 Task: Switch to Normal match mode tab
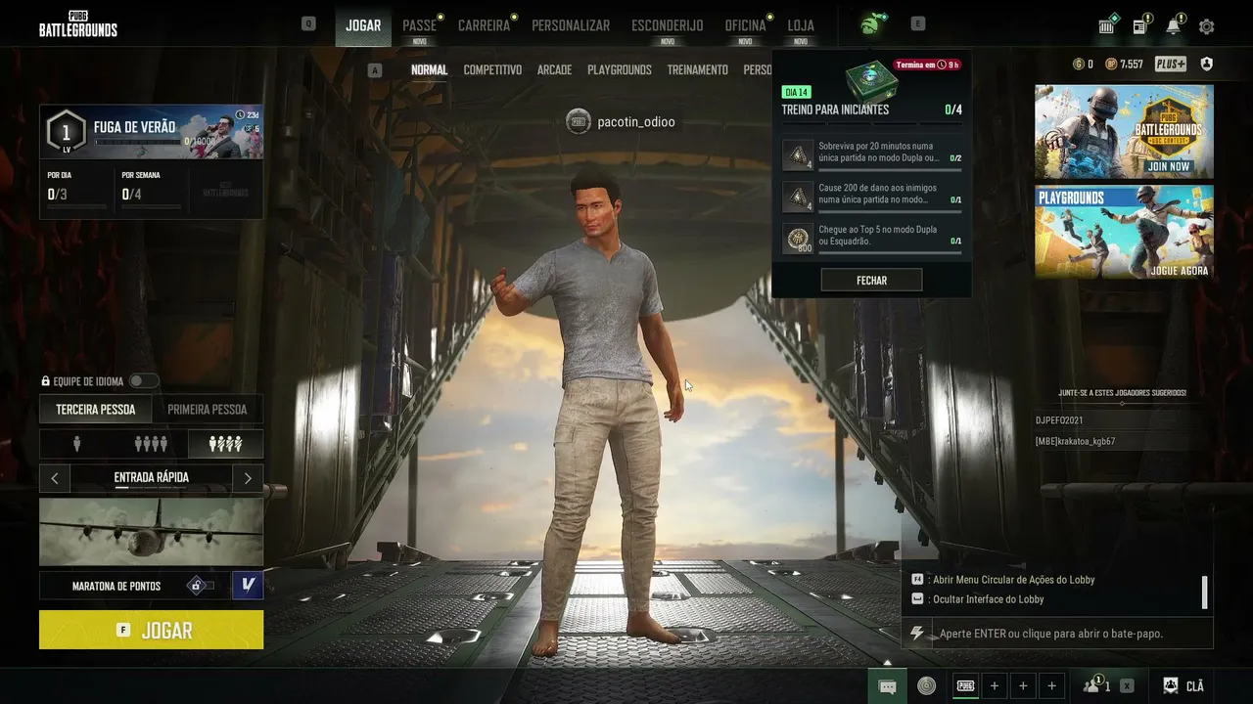click(429, 70)
